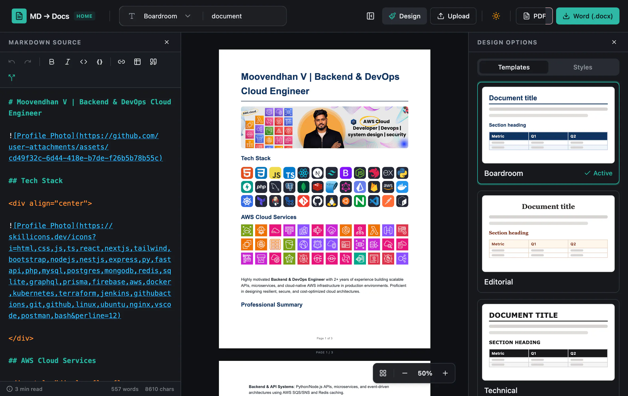Screen dimensions: 628x396
Task: Undo last edit in markdown toolbar
Action: [12, 62]
